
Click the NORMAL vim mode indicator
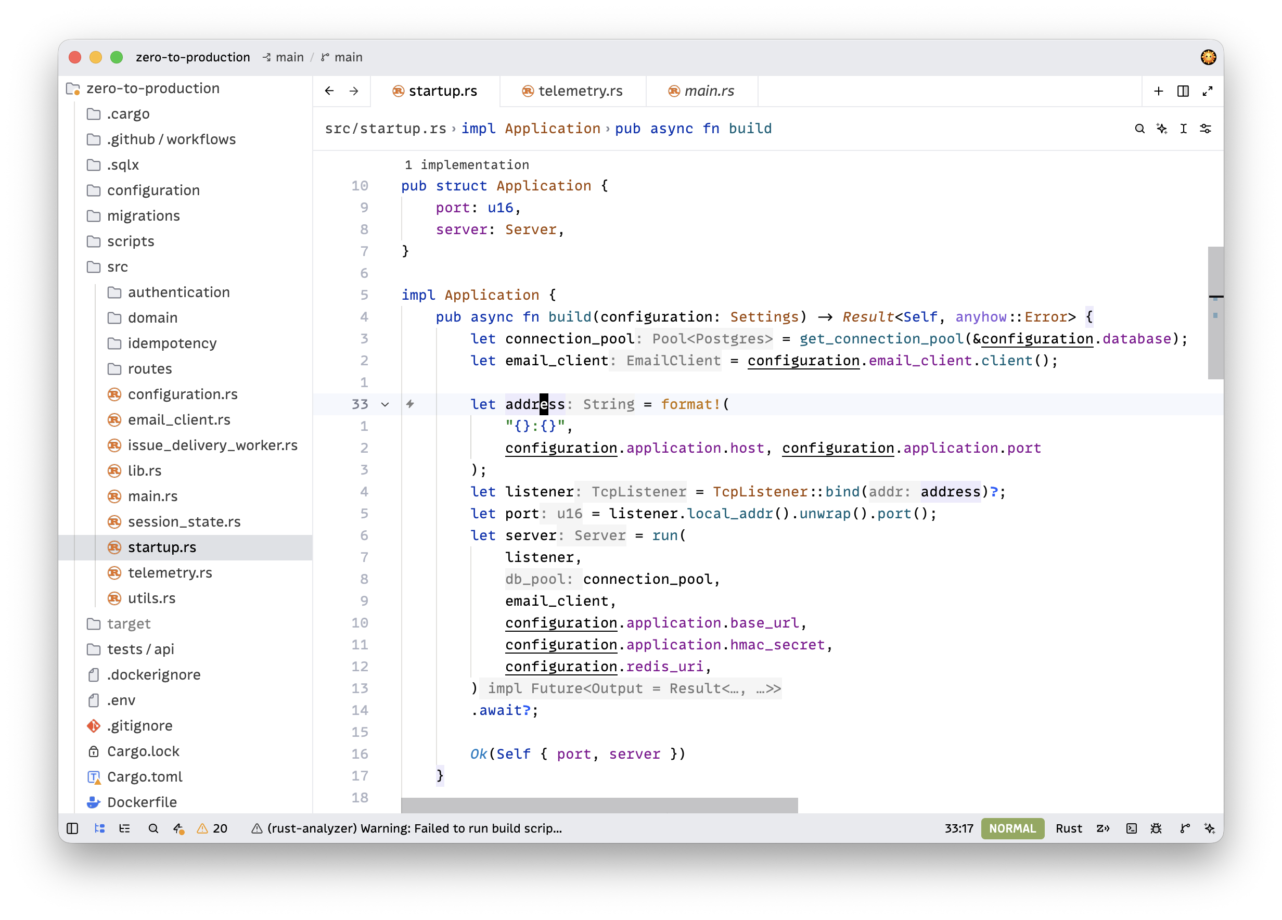(x=1012, y=828)
